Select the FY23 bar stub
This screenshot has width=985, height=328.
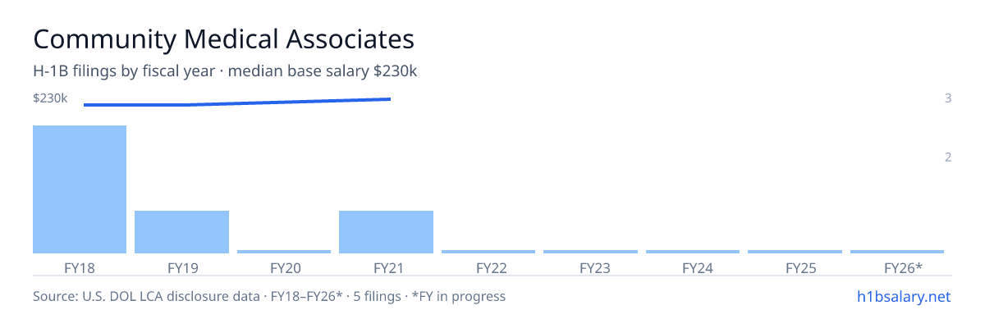click(590, 252)
